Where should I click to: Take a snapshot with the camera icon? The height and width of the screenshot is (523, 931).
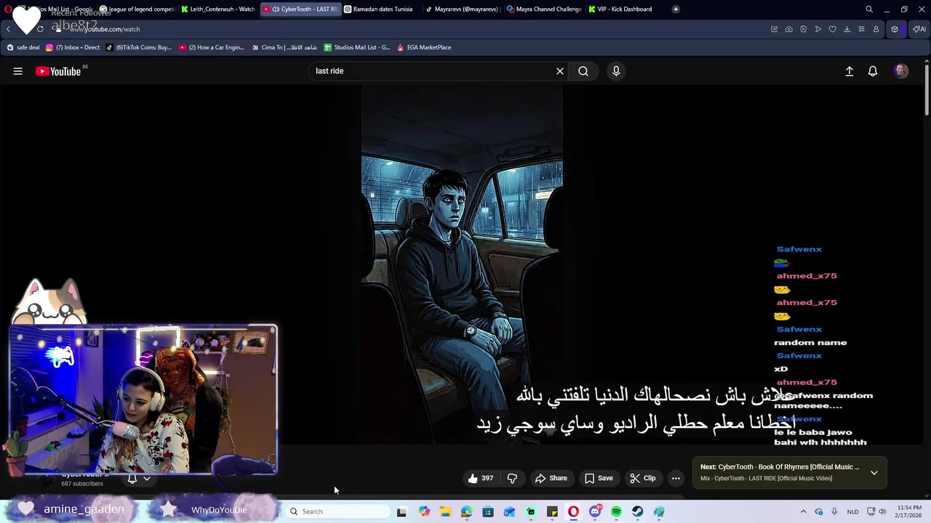(x=789, y=29)
